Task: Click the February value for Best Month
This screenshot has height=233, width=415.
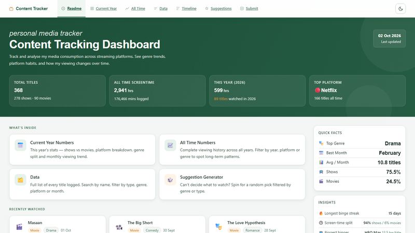Action: 390,153
